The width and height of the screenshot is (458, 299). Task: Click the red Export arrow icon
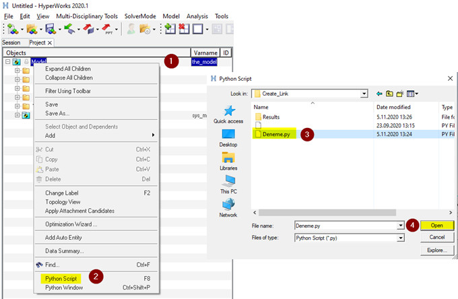point(88,29)
